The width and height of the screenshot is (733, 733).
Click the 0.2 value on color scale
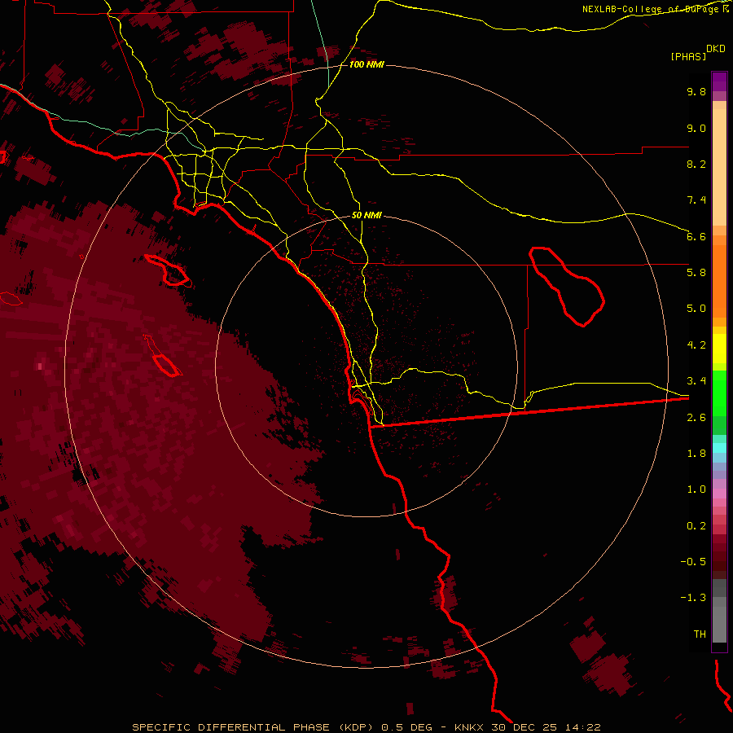point(696,526)
